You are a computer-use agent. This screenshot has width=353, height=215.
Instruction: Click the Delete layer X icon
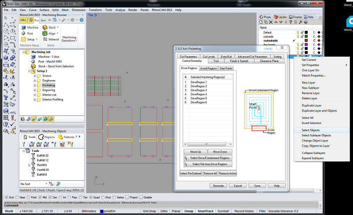[271, 22]
